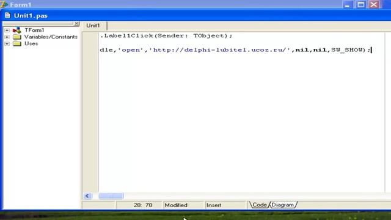This screenshot has height=220, width=391.
Task: Click the delphi-lubitel.ucoz.ru URL string
Action: coord(219,50)
